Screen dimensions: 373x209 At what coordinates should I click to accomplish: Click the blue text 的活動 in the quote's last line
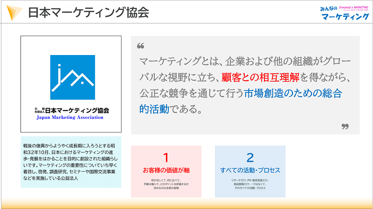154,109
